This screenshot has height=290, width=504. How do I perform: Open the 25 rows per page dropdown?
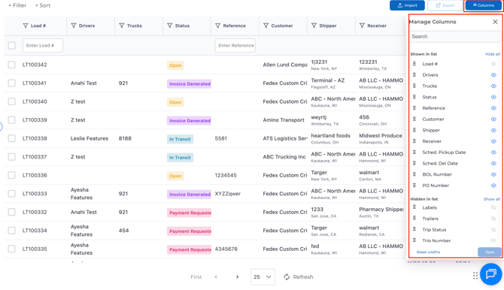coord(263,276)
